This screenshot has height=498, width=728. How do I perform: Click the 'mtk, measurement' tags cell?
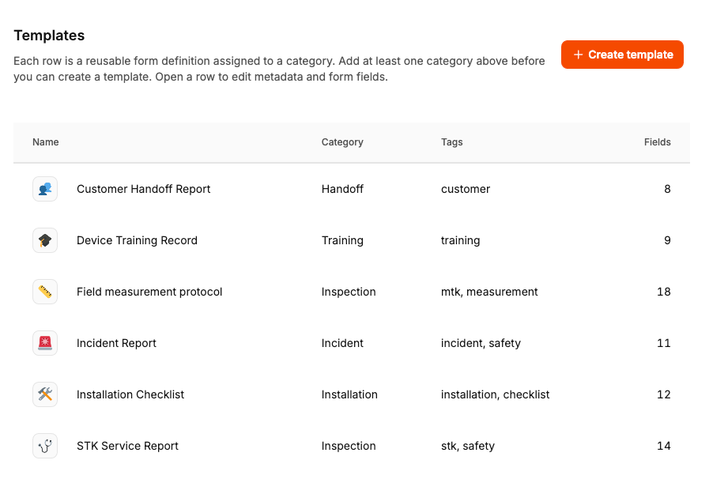click(x=489, y=292)
